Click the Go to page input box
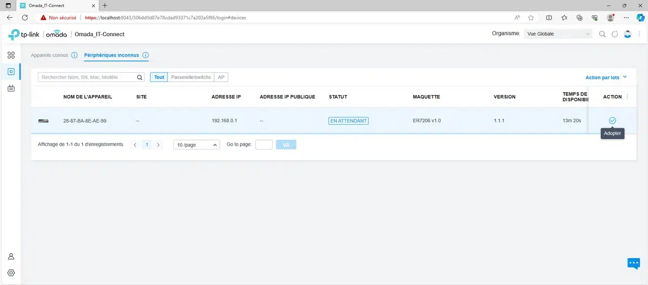The width and height of the screenshot is (648, 285). click(x=264, y=145)
